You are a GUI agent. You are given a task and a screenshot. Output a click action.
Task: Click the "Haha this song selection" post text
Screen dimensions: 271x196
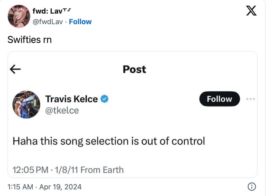pos(109,141)
